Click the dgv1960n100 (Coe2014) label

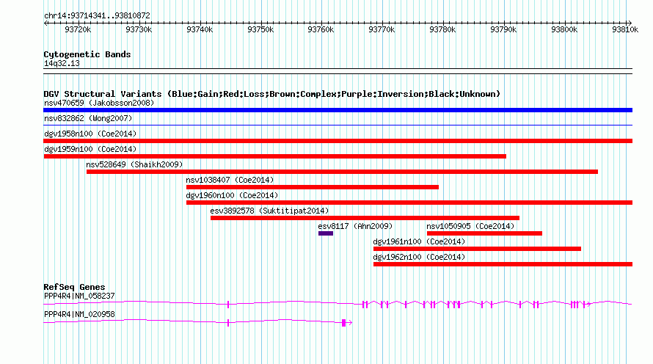(232, 195)
